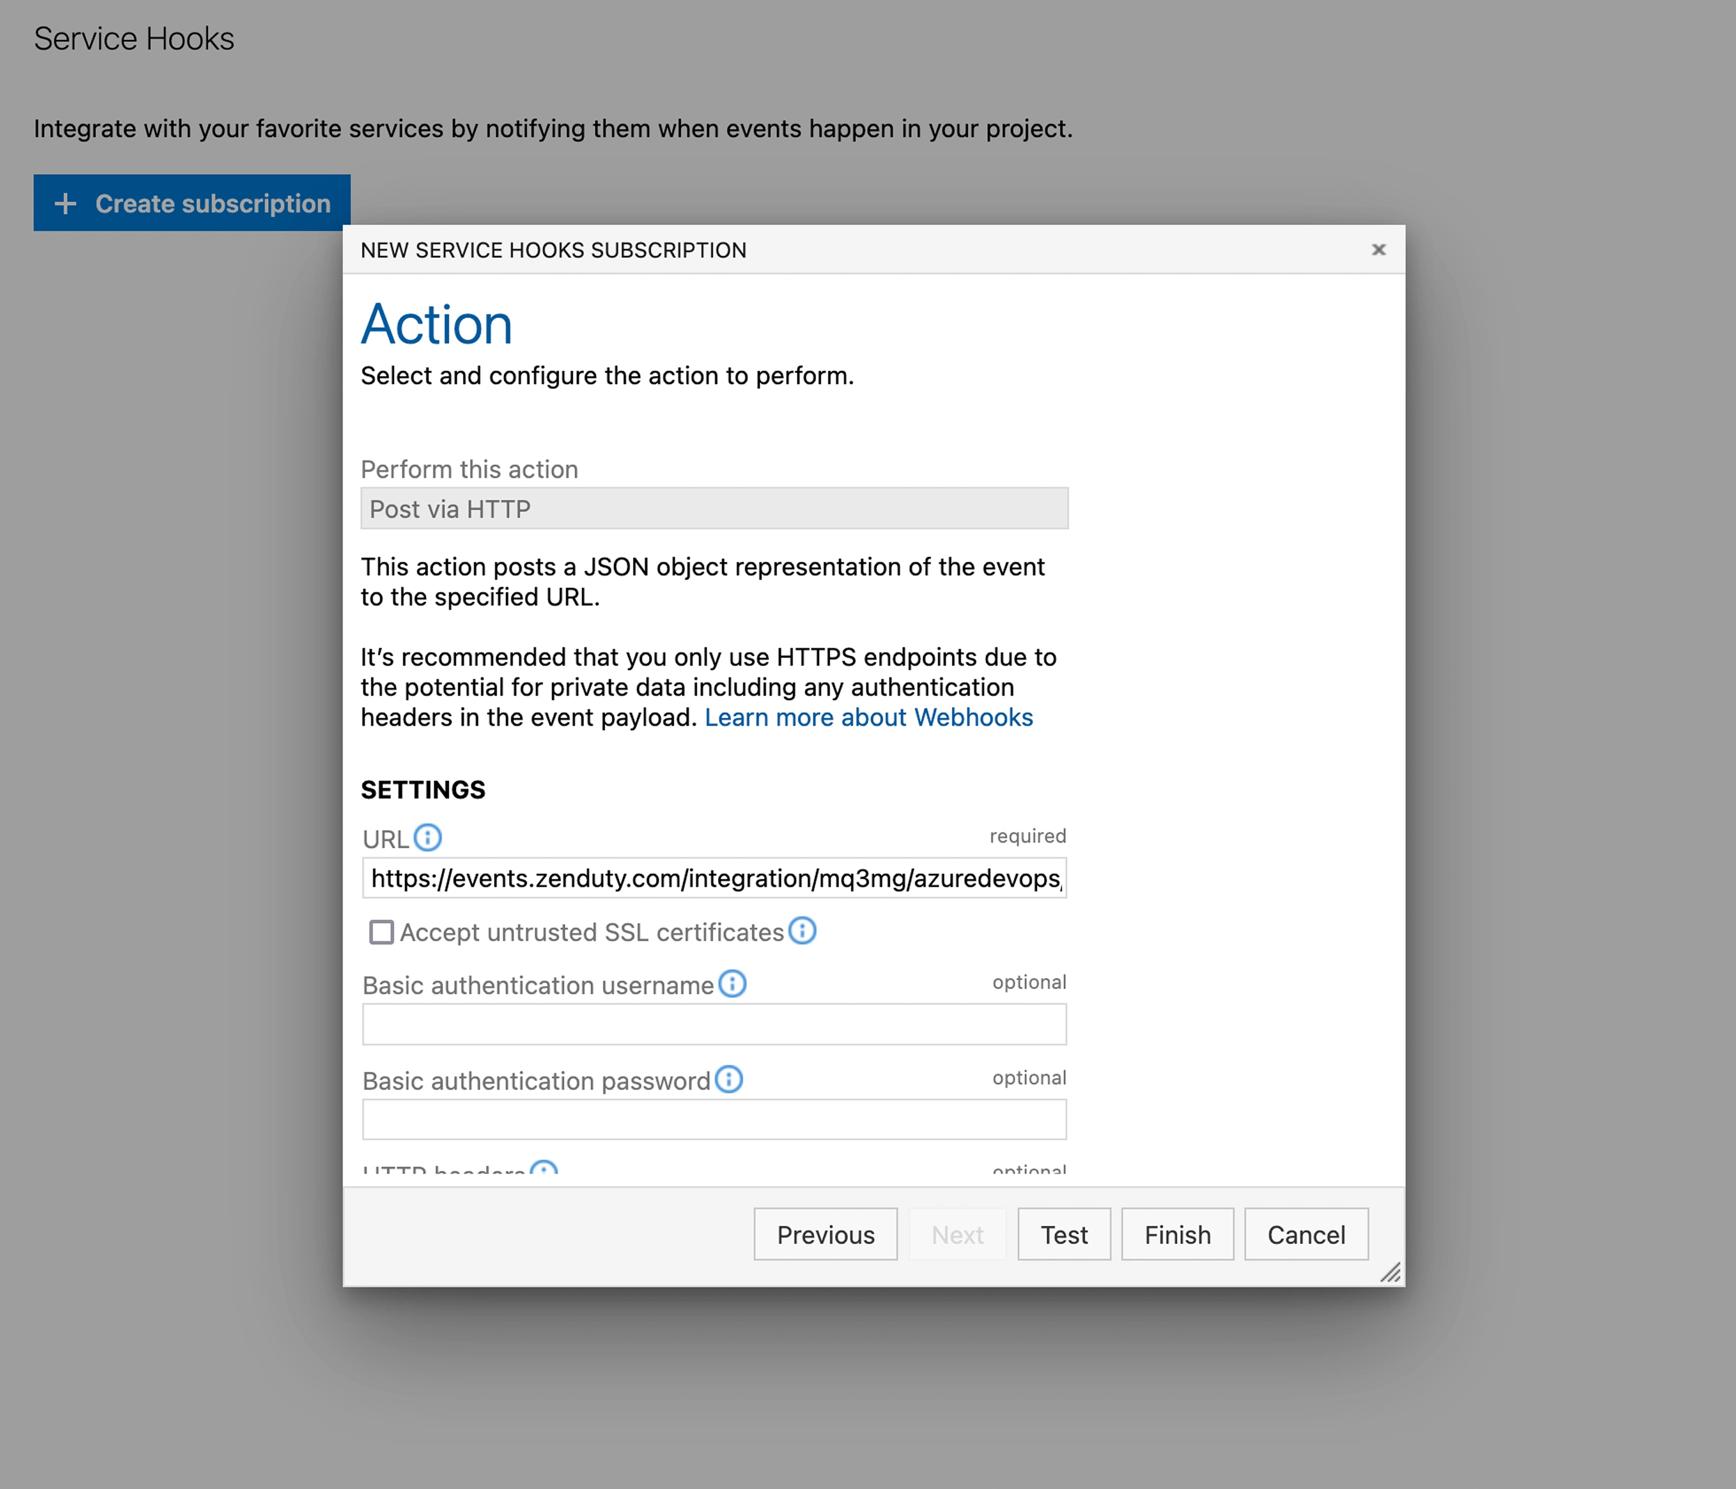Image resolution: width=1736 pixels, height=1489 pixels.
Task: Click info icon next to authentication username
Action: 732,983
